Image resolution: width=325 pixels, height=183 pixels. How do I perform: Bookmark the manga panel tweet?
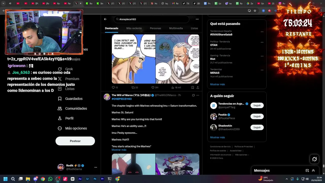point(193,87)
